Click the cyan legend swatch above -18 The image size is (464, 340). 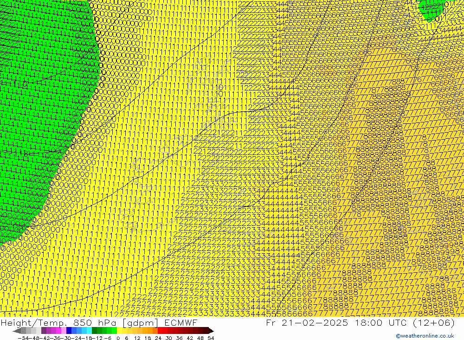[89, 331]
